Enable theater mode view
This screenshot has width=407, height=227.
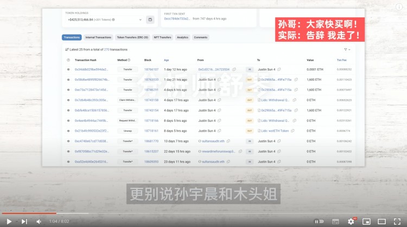pos(381,221)
